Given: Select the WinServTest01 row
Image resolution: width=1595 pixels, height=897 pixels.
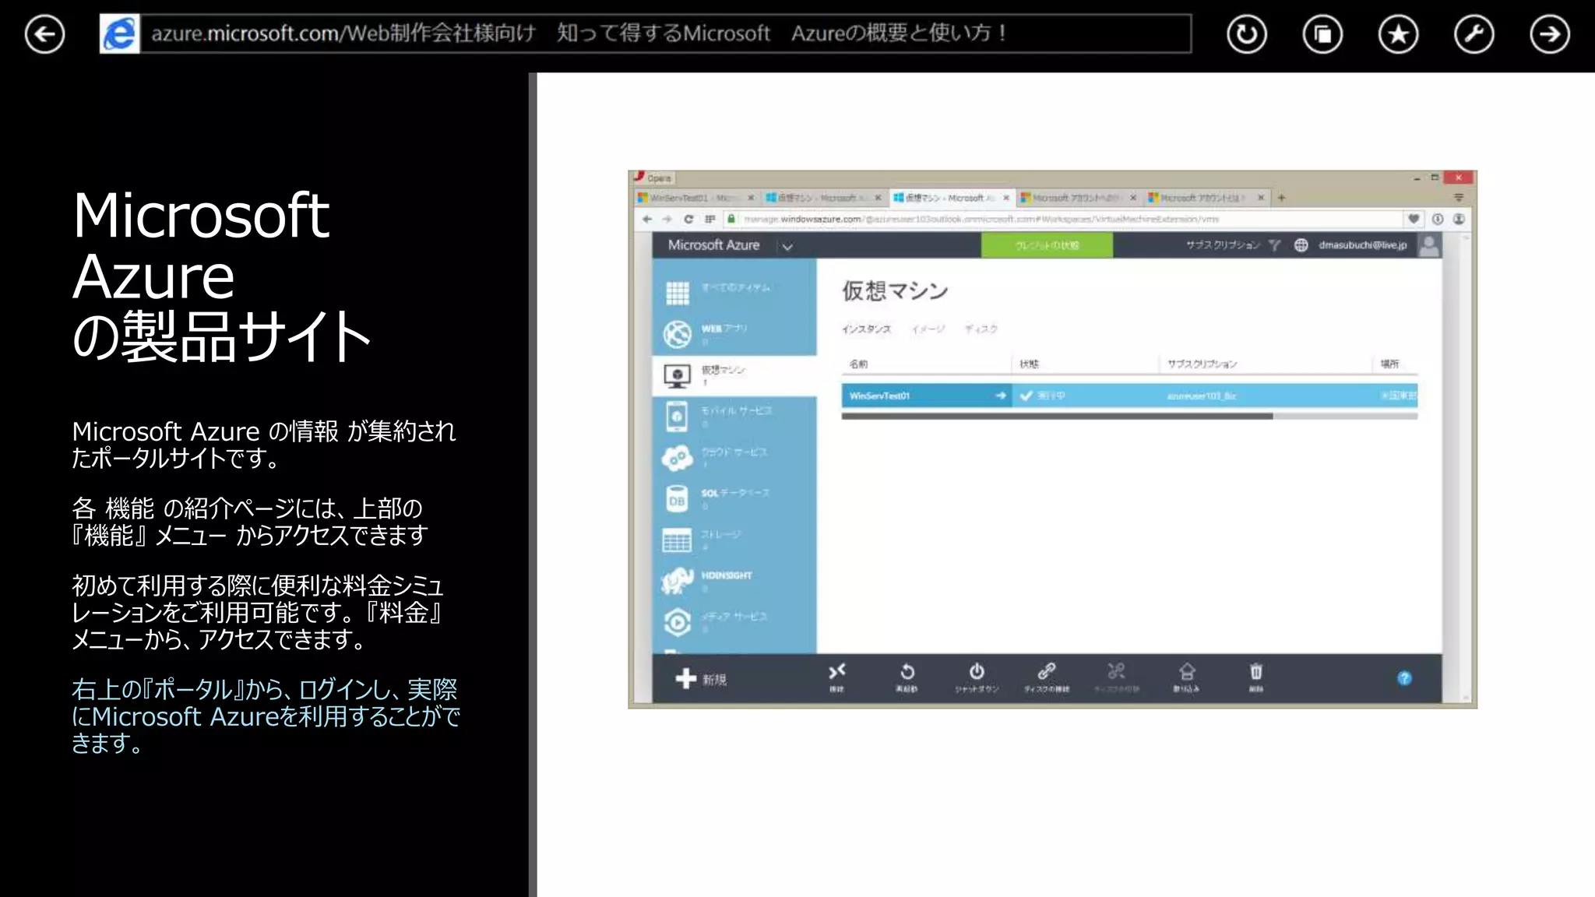Looking at the screenshot, I should 1129,396.
